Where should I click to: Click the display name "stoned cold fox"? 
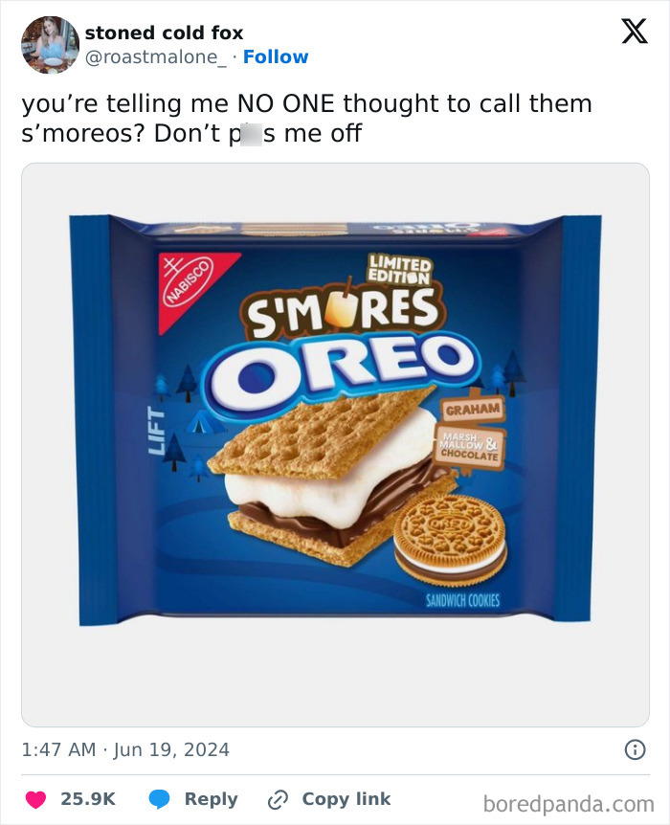164,33
